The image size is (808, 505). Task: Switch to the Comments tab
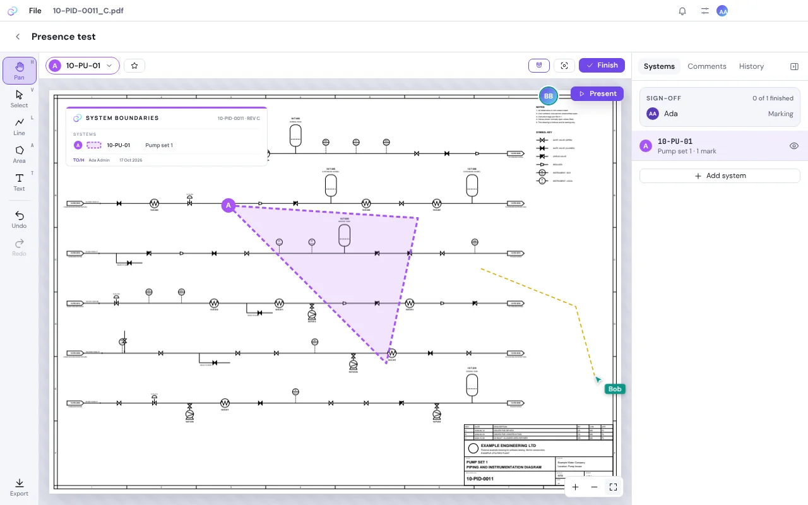707,66
